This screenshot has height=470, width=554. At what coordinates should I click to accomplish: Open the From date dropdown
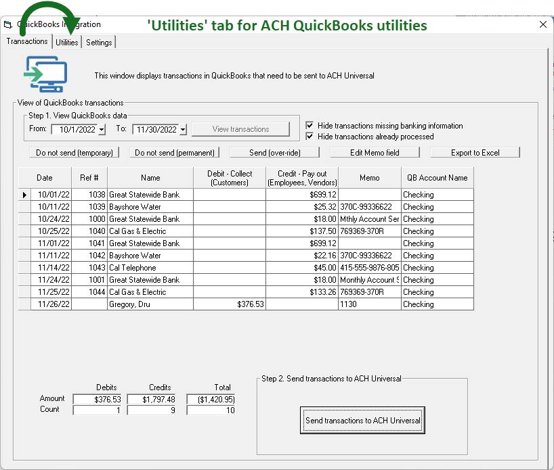tap(102, 130)
